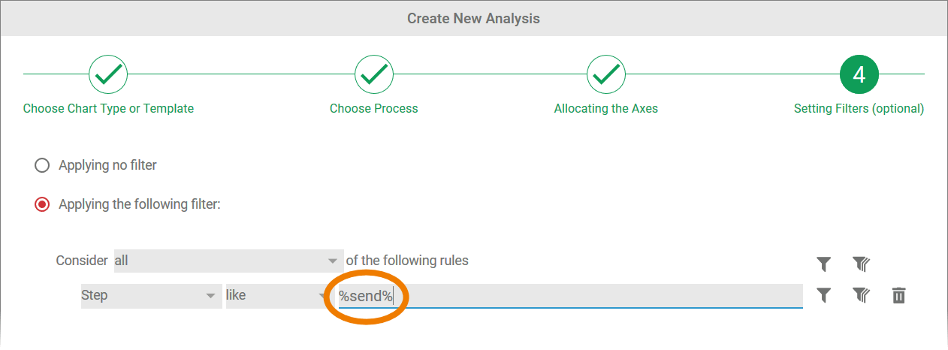
Task: Click the 'Allocating the Axes' step label
Action: click(606, 109)
